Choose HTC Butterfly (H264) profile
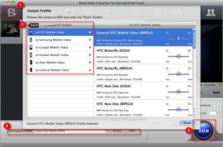223x147 pixels. [143, 55]
